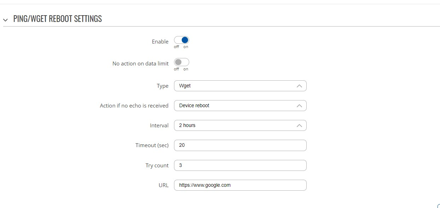Toggle the Enable switch off
Viewport: 440px width, 208px height.
181,40
